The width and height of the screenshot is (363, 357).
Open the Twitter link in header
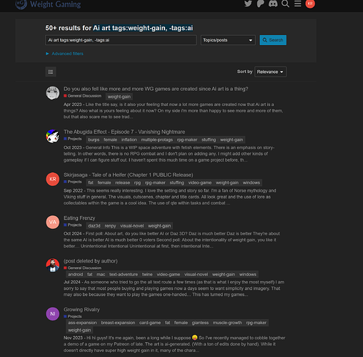click(x=248, y=4)
